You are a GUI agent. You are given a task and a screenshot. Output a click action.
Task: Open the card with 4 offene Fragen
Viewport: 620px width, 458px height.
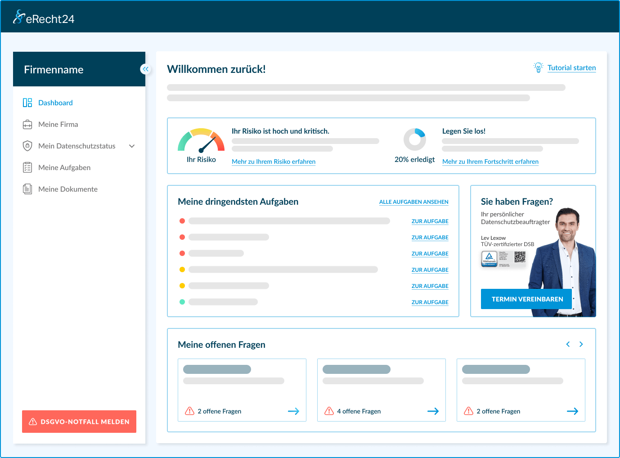point(381,390)
